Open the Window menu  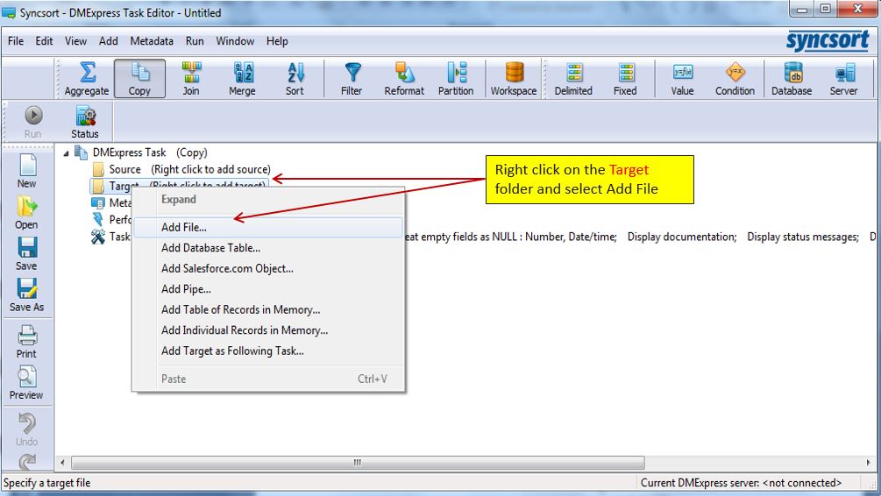235,41
